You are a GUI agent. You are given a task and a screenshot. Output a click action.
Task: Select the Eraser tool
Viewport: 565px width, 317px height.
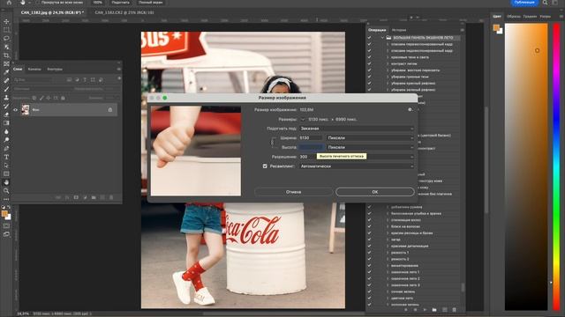click(6, 114)
